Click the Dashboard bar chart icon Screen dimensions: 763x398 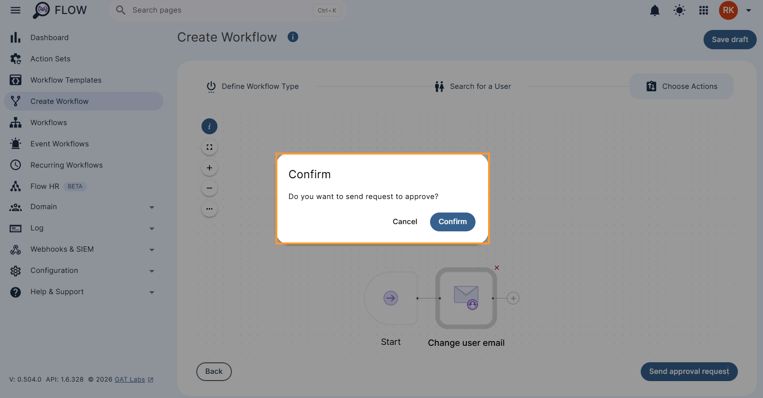click(15, 38)
